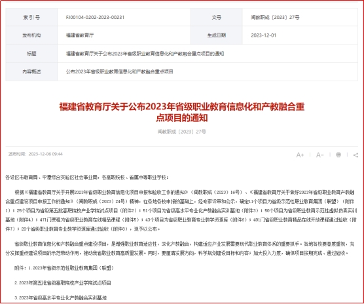
Task: Click the 文号 label cell
Action: (217, 18)
